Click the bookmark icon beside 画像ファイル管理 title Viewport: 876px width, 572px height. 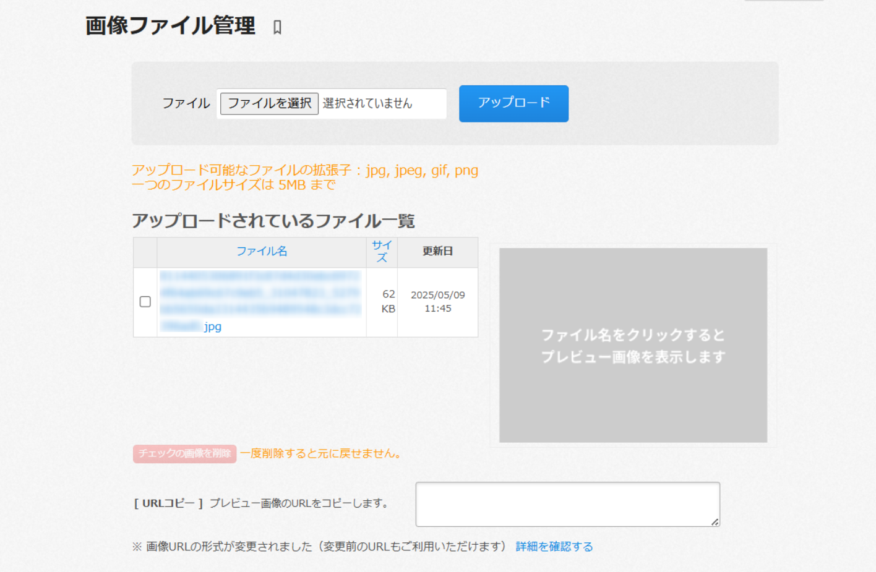point(277,27)
